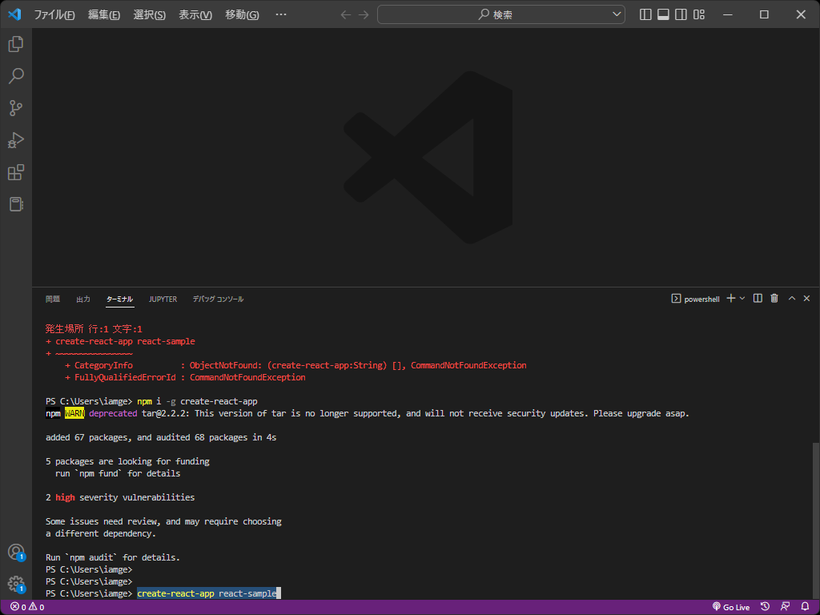Select the ターミナル panel tab
The image size is (820, 615).
coord(120,299)
